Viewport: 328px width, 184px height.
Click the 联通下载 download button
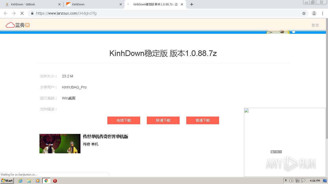163,120
